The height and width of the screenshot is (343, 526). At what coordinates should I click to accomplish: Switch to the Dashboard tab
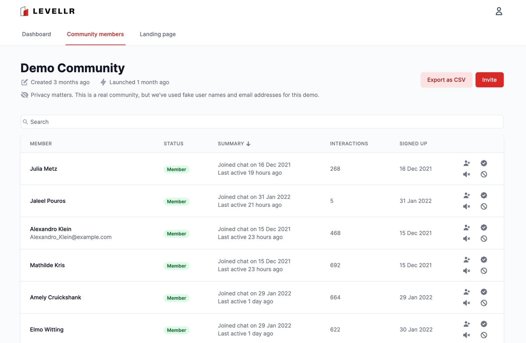[x=36, y=34]
